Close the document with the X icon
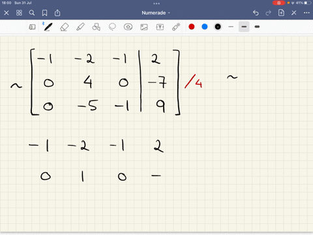Image resolution: width=313 pixels, height=235 pixels. [7, 13]
